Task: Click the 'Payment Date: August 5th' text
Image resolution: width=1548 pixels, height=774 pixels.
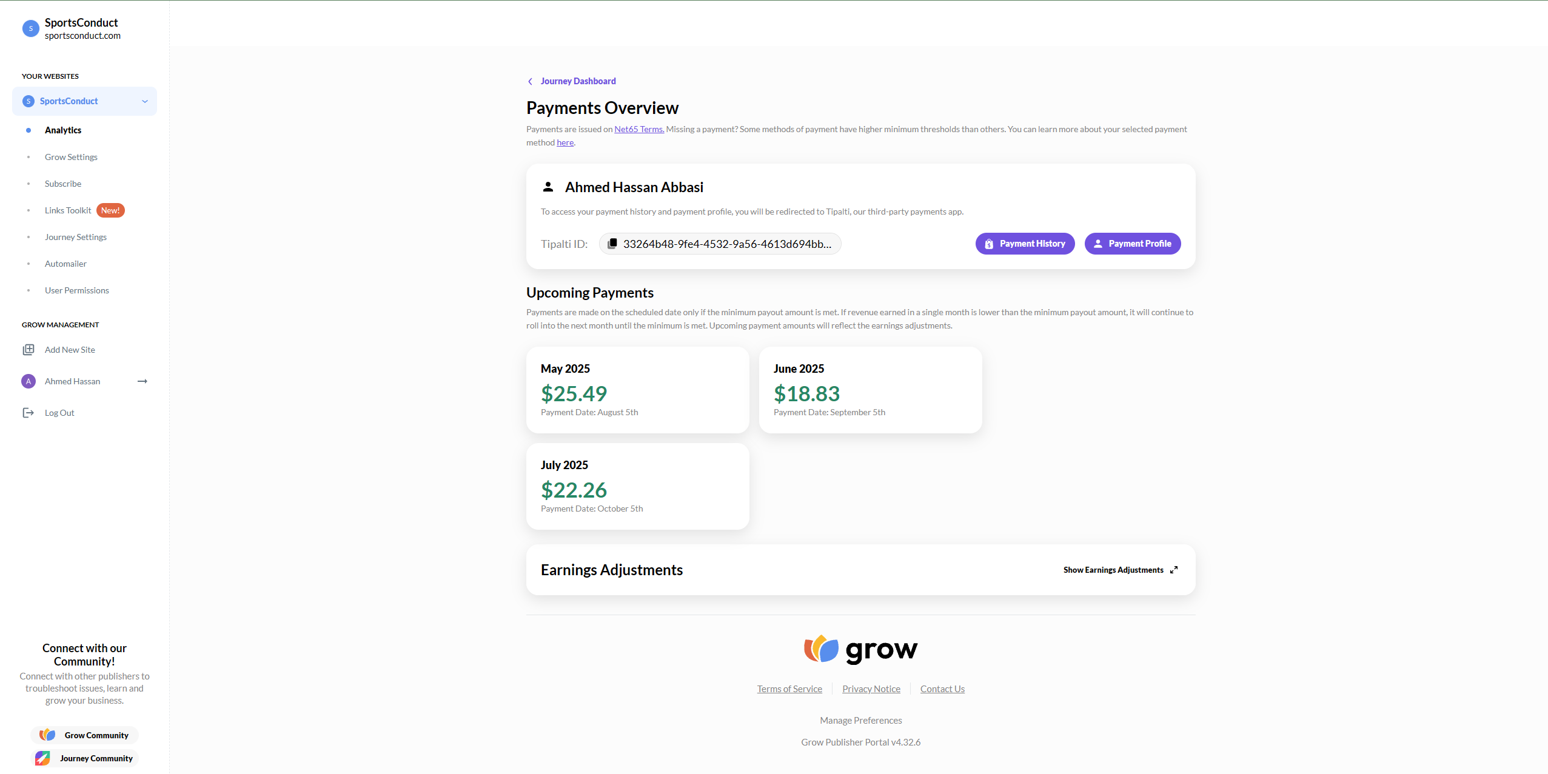Action: [x=589, y=412]
